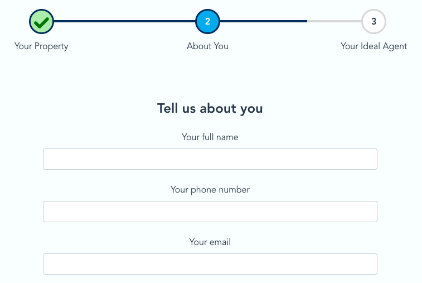Return to completed step via checkmark

tap(41, 22)
